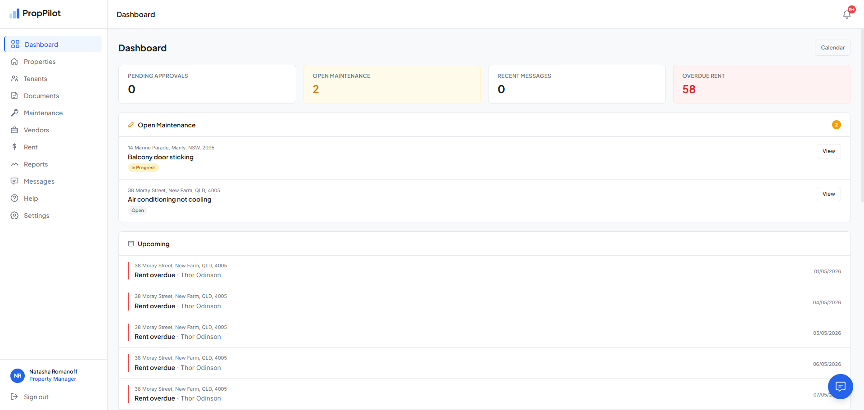Open notifications bell icon
This screenshot has width=864, height=410.
click(x=847, y=14)
